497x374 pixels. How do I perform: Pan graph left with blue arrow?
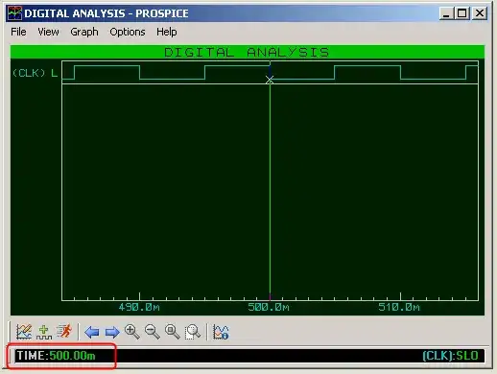[92, 332]
